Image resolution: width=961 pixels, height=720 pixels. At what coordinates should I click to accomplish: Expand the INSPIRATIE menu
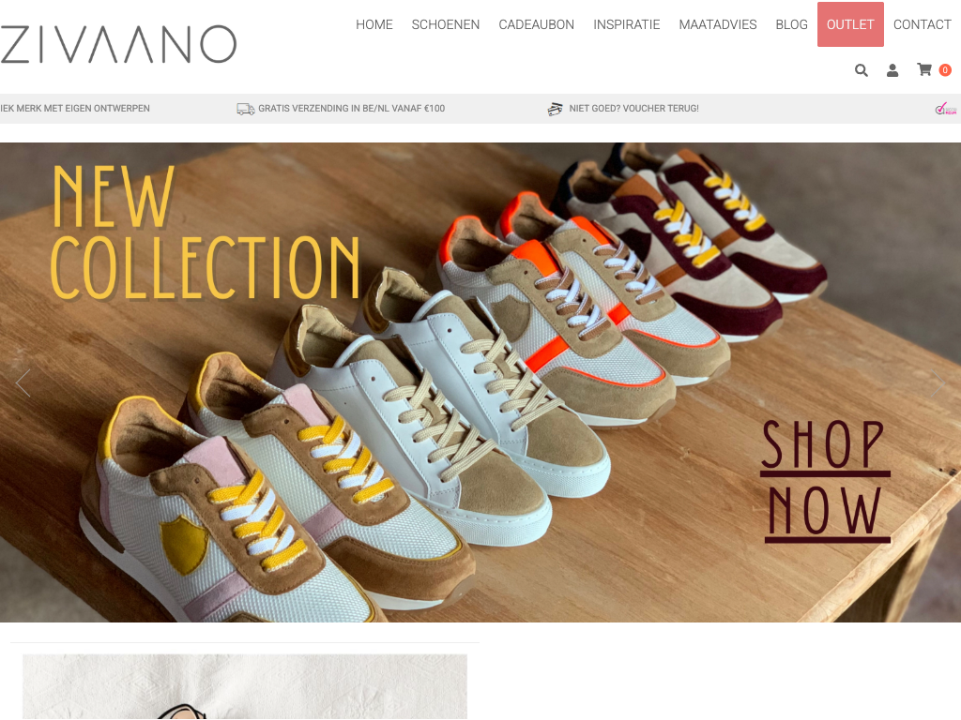coord(626,24)
